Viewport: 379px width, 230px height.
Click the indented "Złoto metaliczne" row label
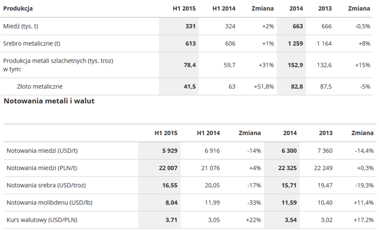(x=40, y=87)
